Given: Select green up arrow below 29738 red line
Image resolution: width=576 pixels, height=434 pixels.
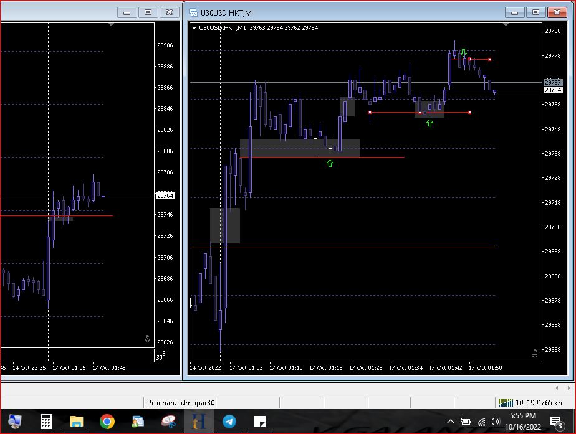Looking at the screenshot, I should click(x=330, y=163).
